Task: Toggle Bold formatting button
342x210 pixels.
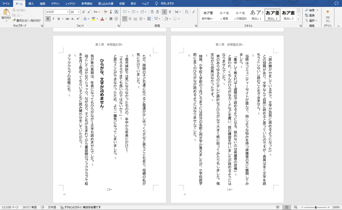Action: 48,19
